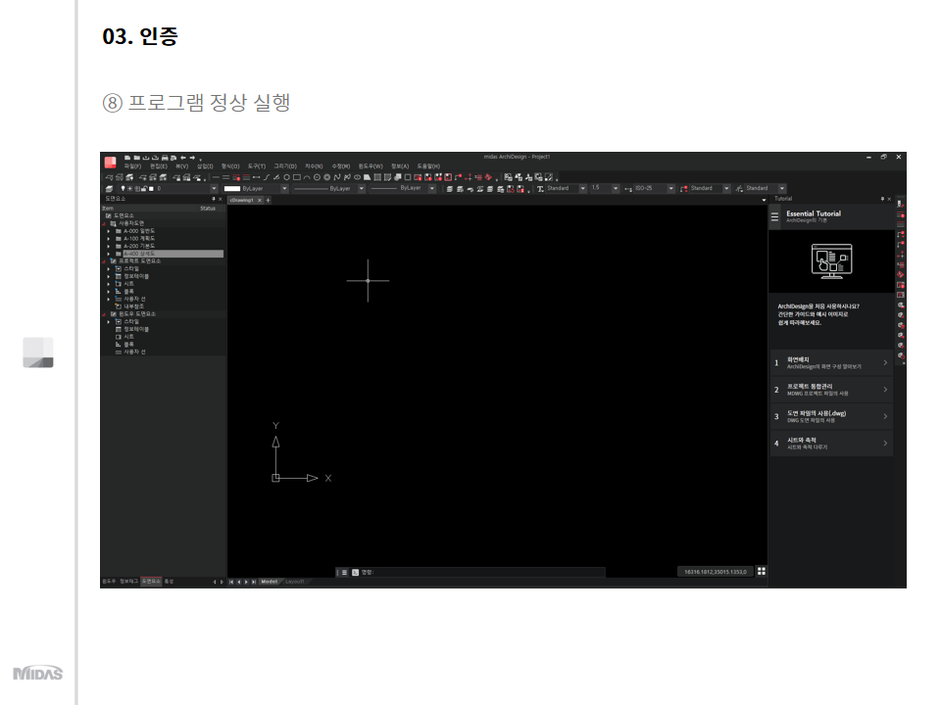
Task: Open the 편집(E) menu
Action: [x=159, y=166]
